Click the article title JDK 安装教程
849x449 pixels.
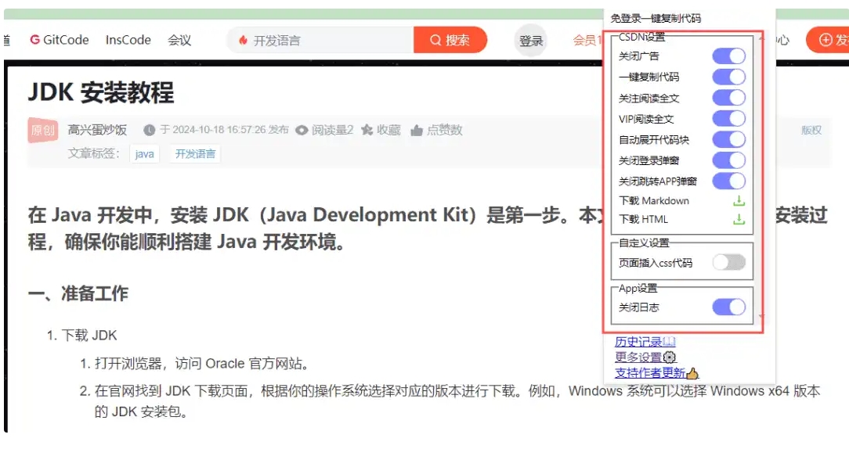101,92
